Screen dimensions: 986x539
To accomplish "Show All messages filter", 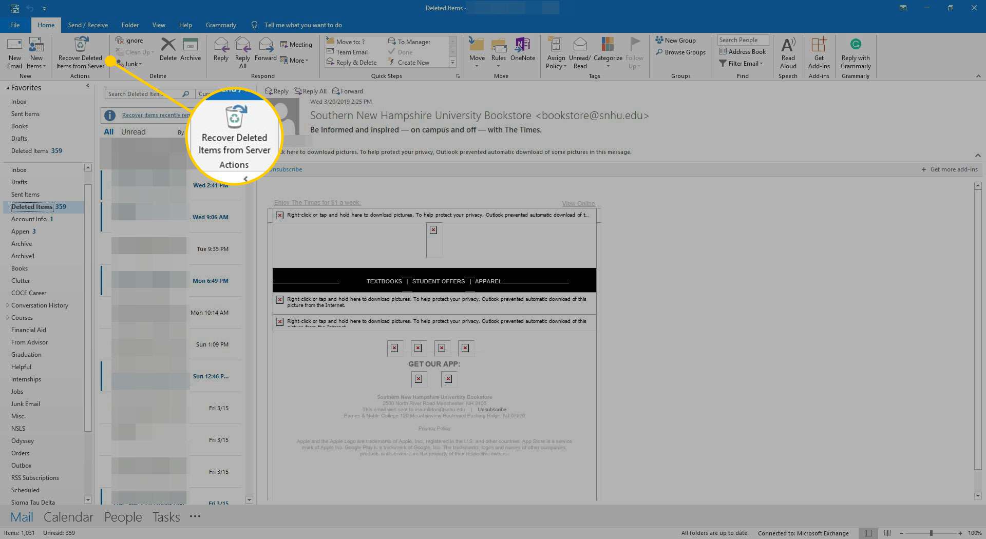I will coord(109,132).
